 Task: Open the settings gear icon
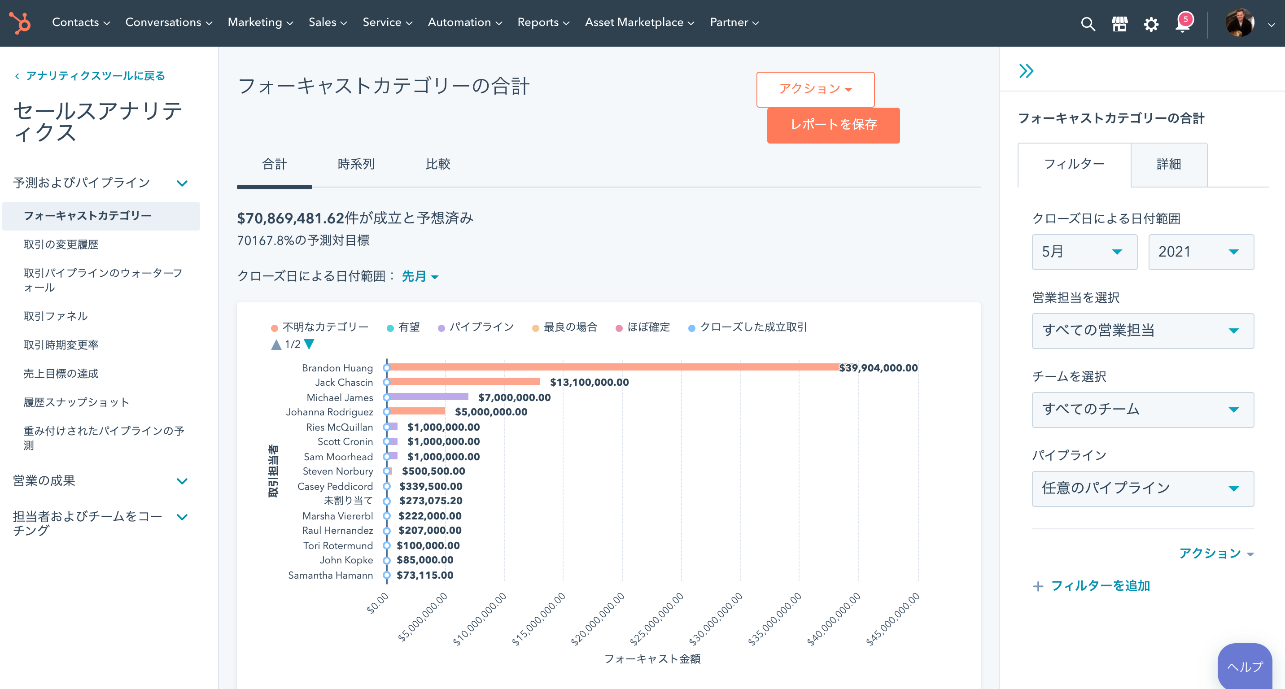point(1151,24)
